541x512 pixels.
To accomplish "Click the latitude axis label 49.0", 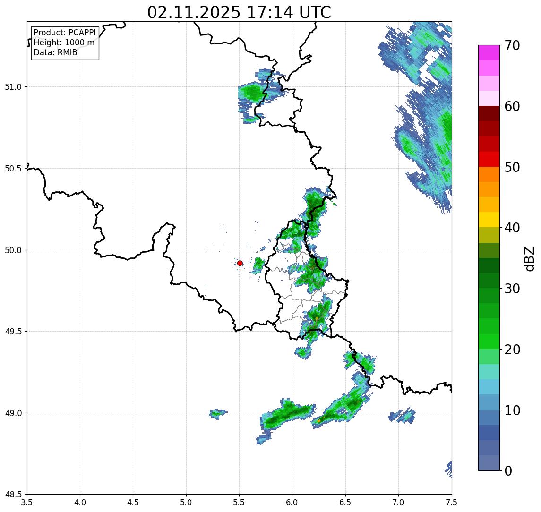I will click(x=13, y=413).
